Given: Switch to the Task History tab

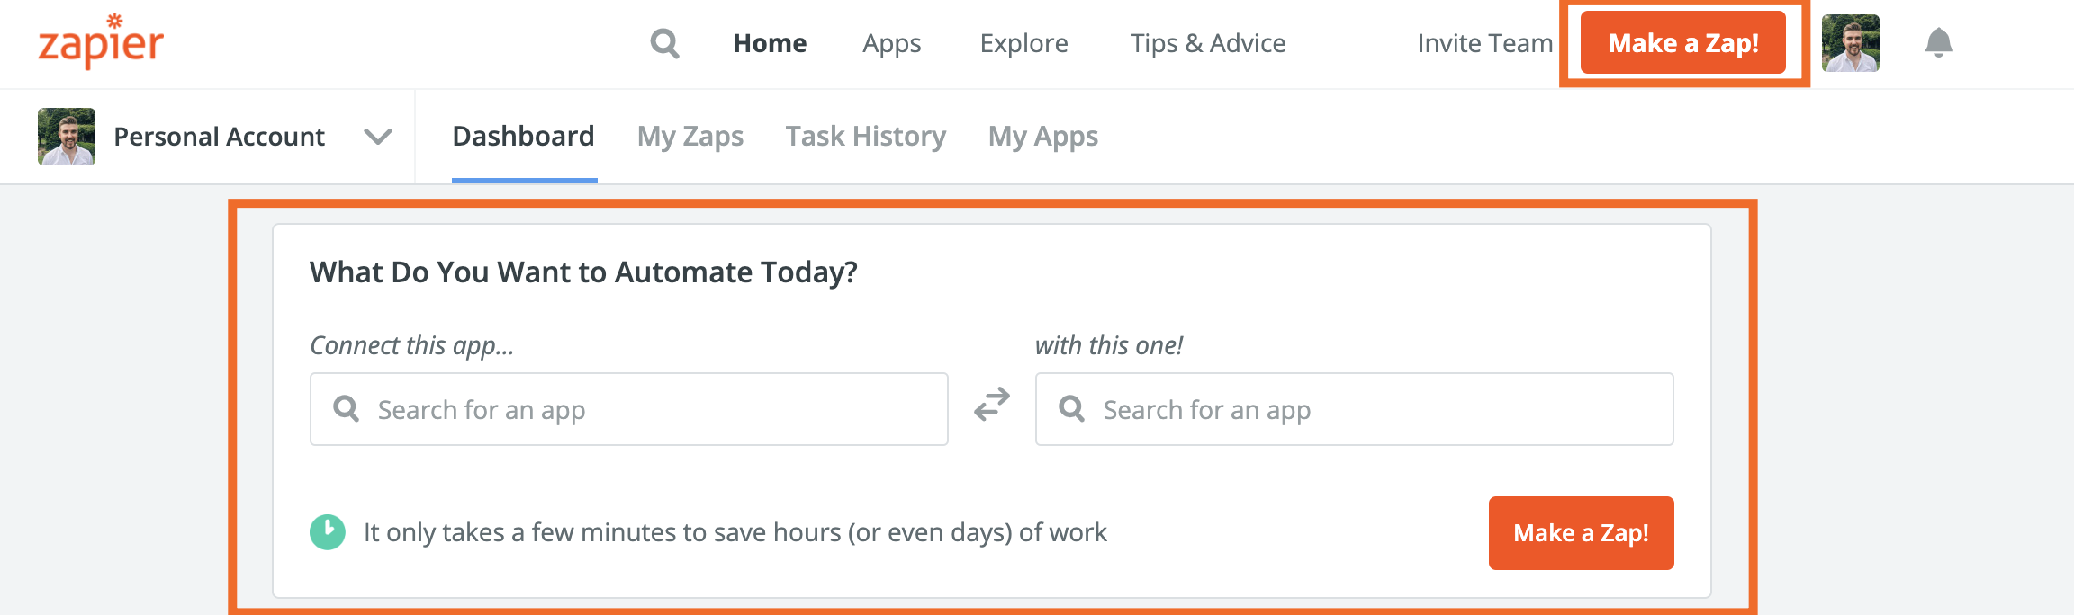Looking at the screenshot, I should (865, 137).
